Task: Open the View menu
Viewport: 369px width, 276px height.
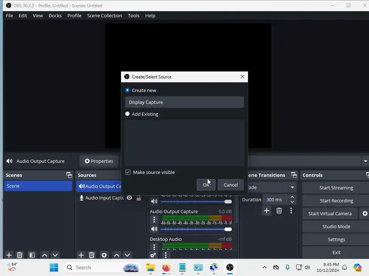Action: coord(38,15)
